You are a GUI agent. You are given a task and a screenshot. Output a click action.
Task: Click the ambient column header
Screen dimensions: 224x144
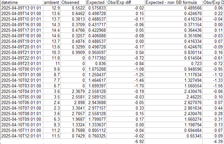52,2
